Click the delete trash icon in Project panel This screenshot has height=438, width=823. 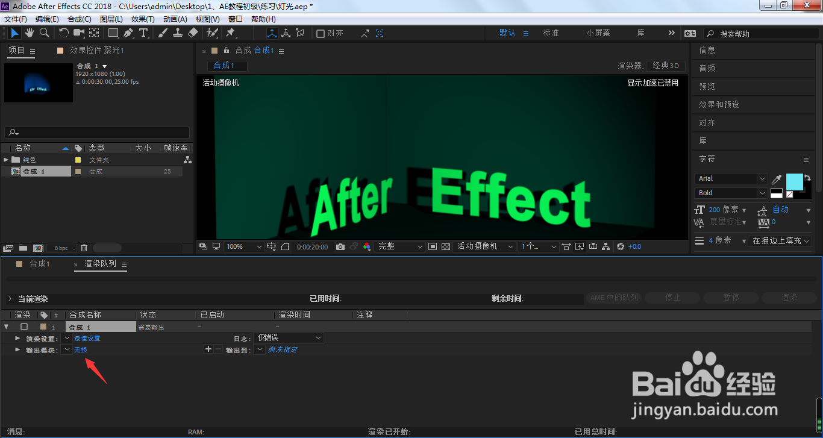click(x=84, y=248)
